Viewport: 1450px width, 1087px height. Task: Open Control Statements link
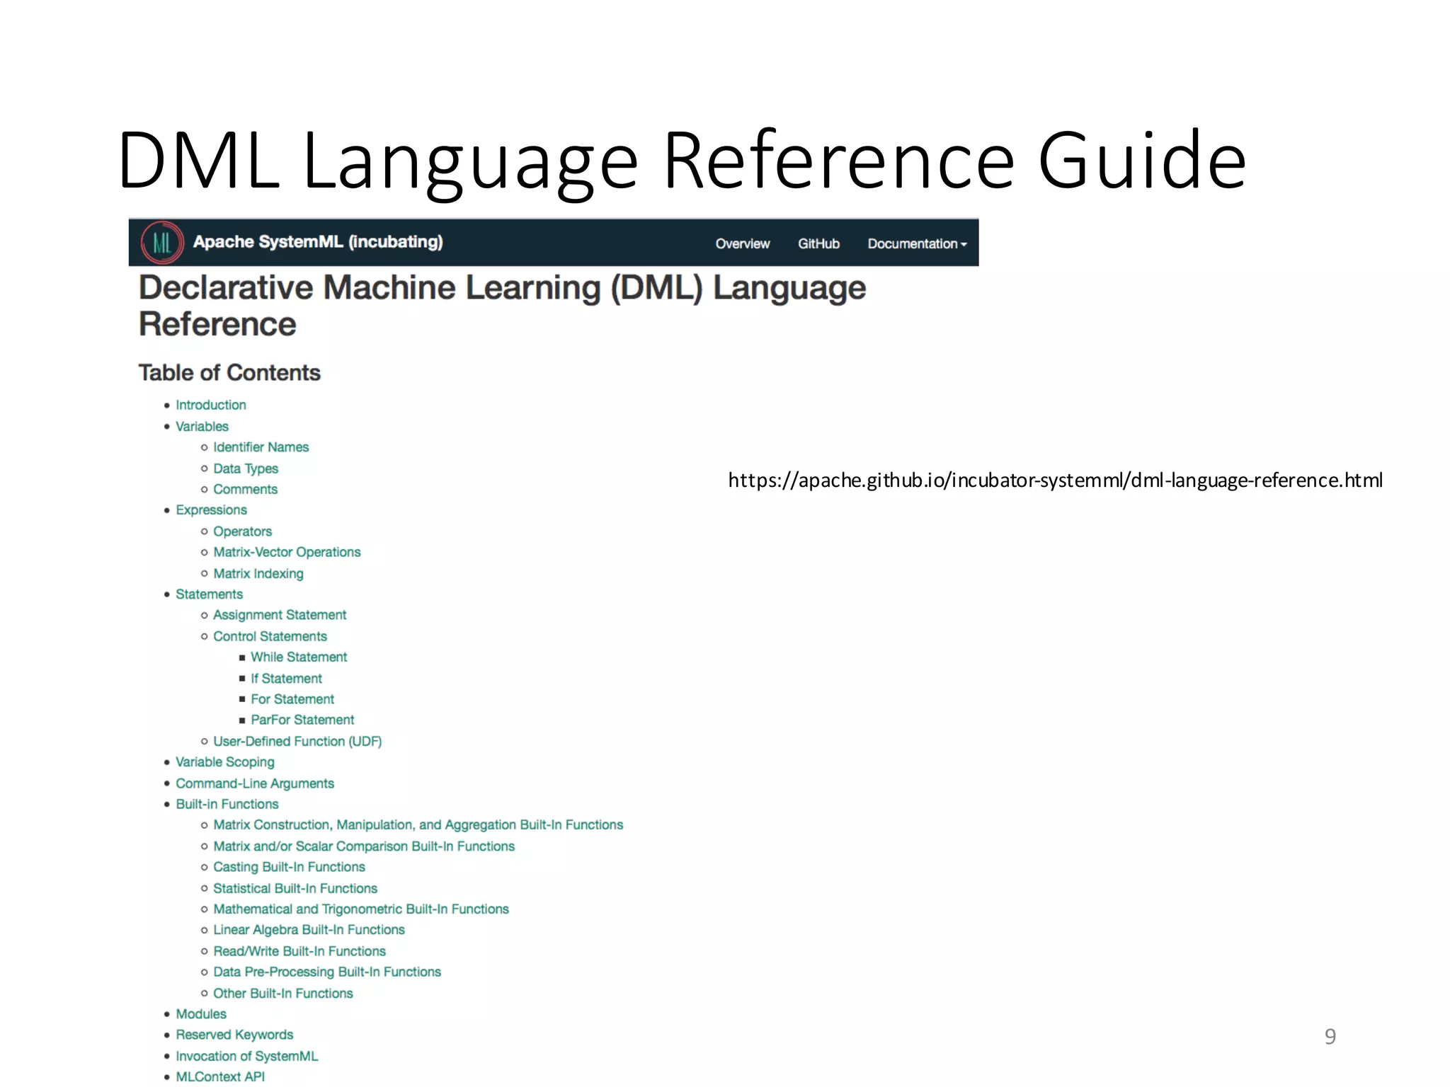[x=270, y=636]
